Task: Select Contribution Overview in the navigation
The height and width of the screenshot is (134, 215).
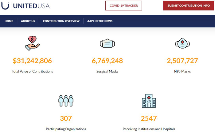Action: click(61, 21)
